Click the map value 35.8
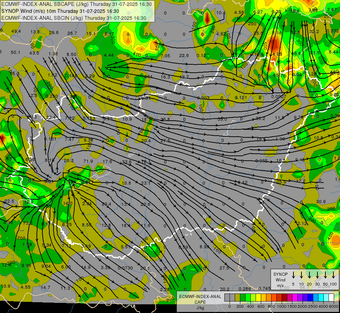 click(165, 119)
